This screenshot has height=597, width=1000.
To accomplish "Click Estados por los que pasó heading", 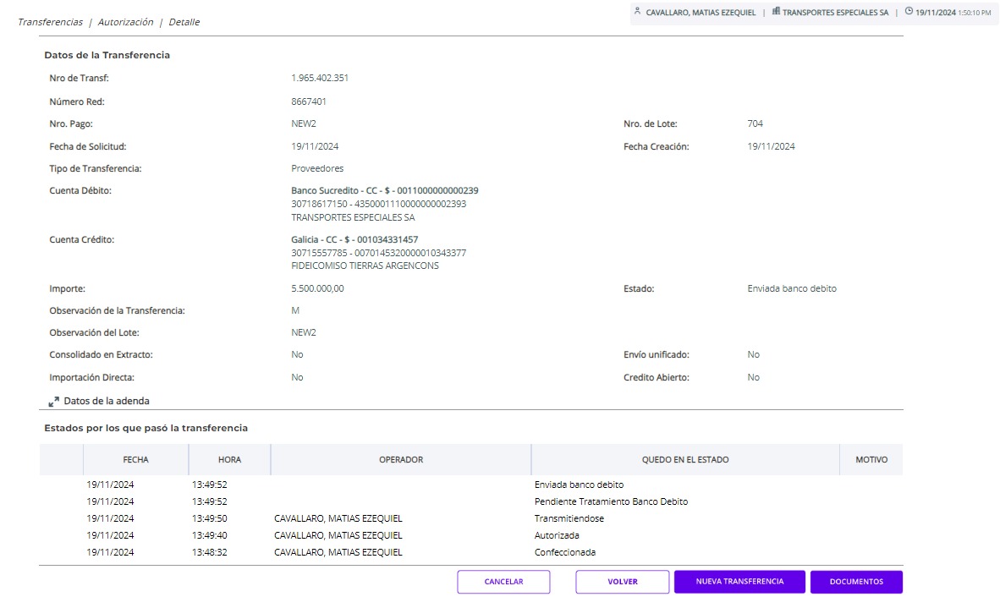I will coord(146,428).
